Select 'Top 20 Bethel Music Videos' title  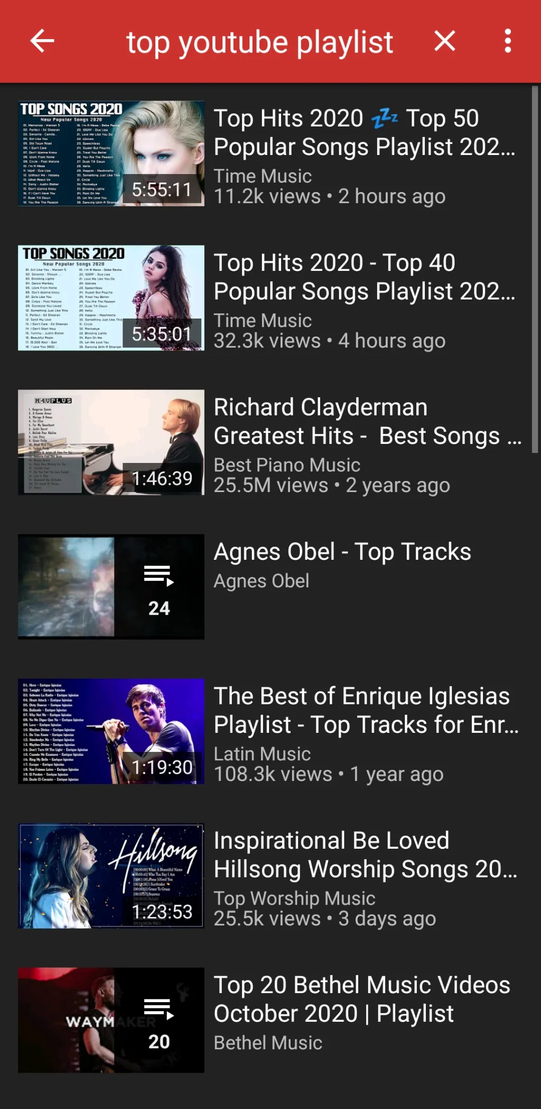coord(362,999)
